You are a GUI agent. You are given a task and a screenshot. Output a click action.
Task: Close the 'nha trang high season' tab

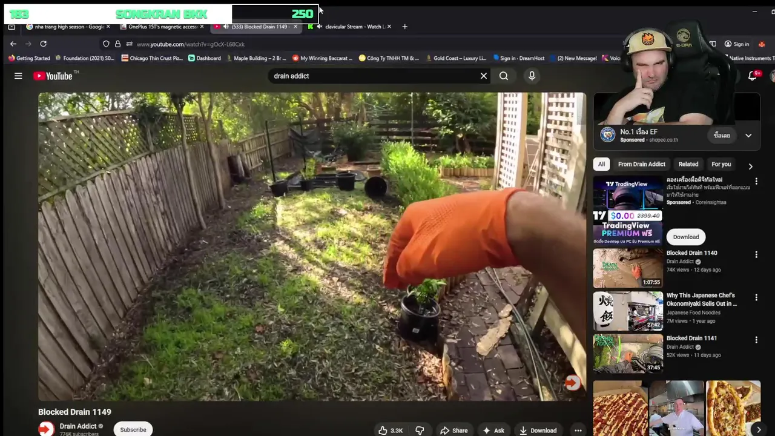pos(108,27)
